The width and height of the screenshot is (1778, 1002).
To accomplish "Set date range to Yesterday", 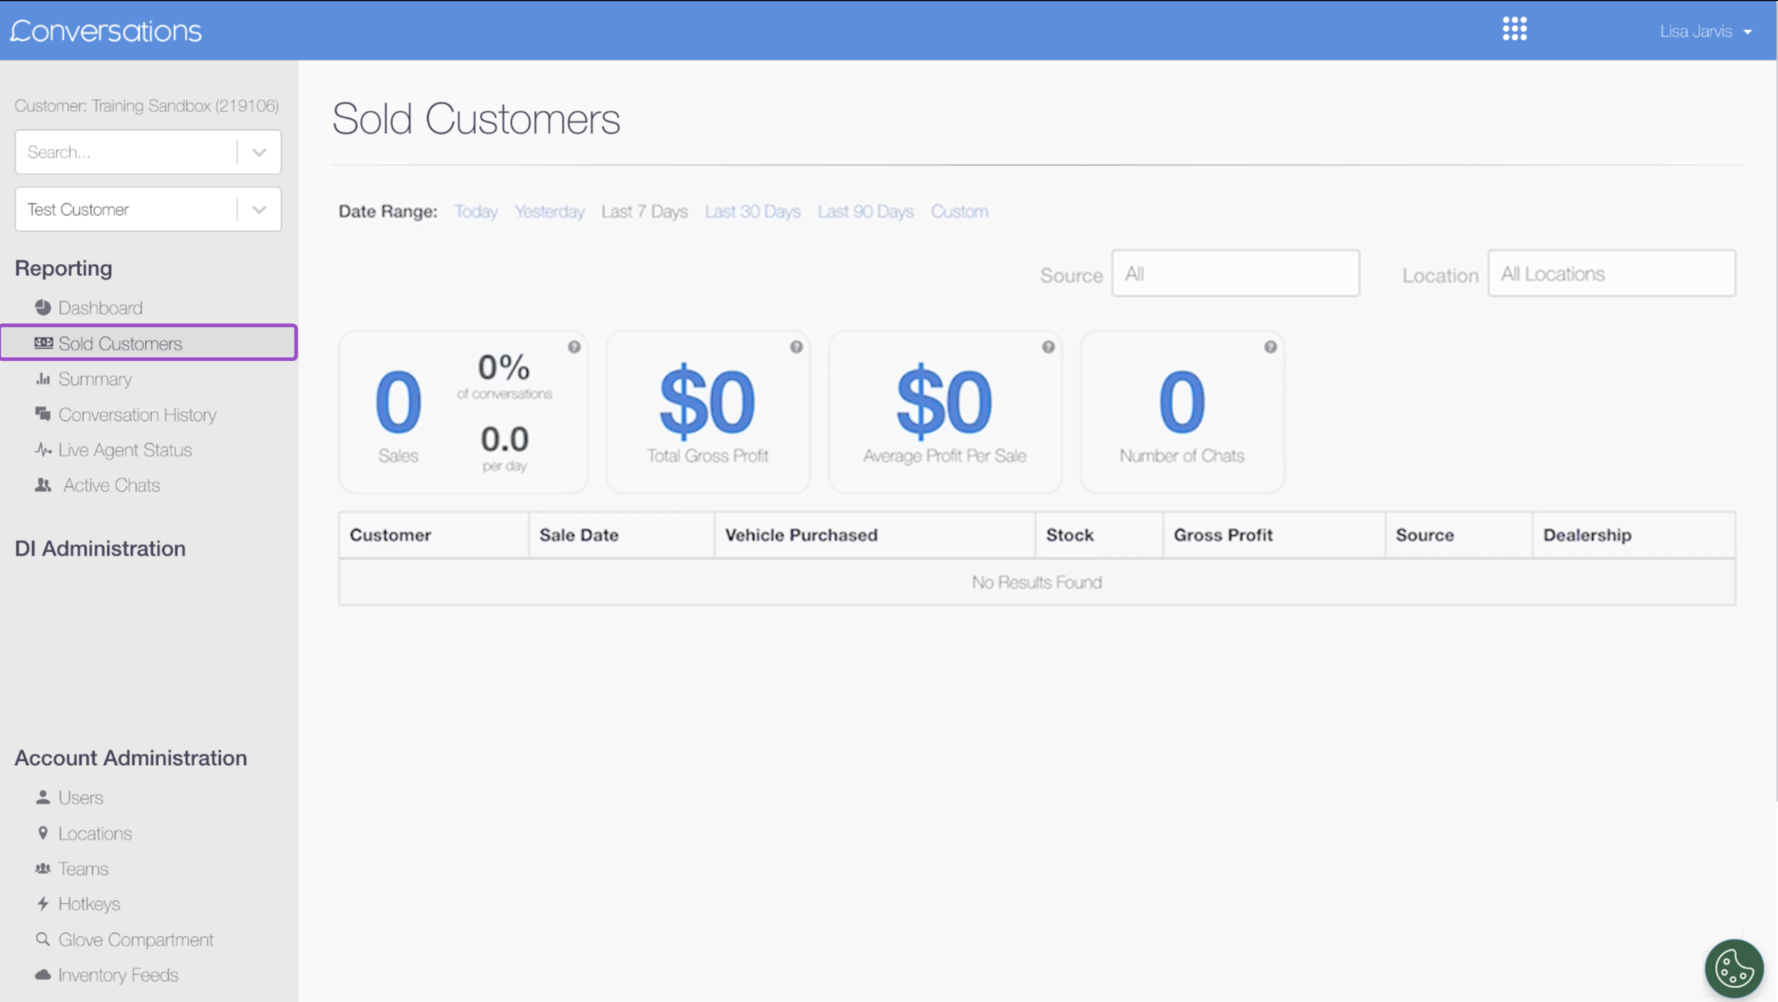I will (549, 211).
